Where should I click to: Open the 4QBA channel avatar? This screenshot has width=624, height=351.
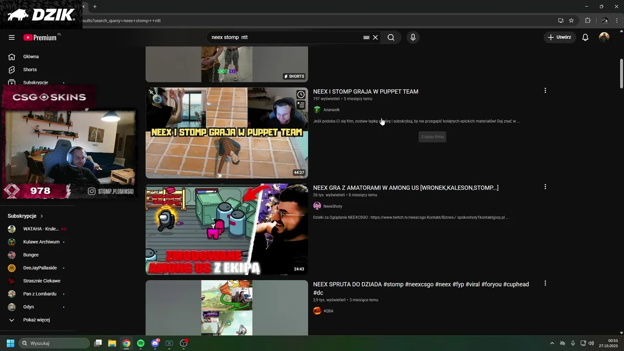click(x=317, y=311)
